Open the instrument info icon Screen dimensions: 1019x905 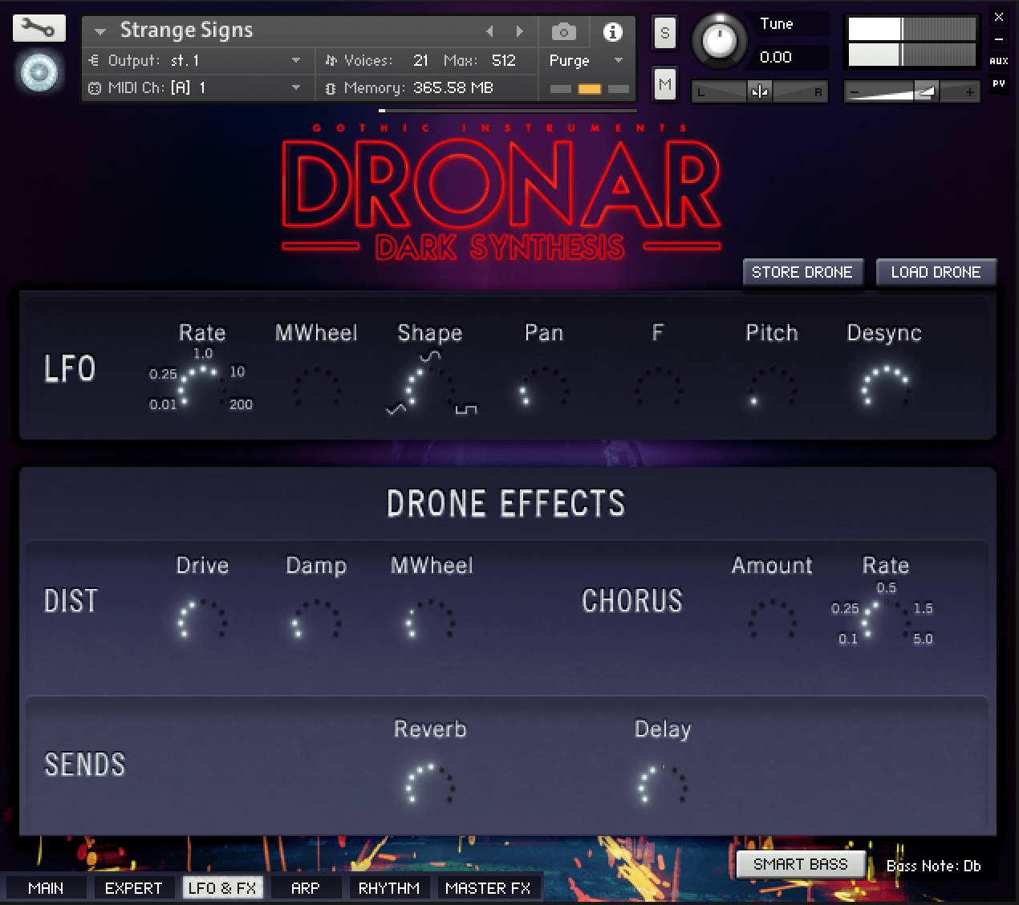pyautogui.click(x=612, y=32)
